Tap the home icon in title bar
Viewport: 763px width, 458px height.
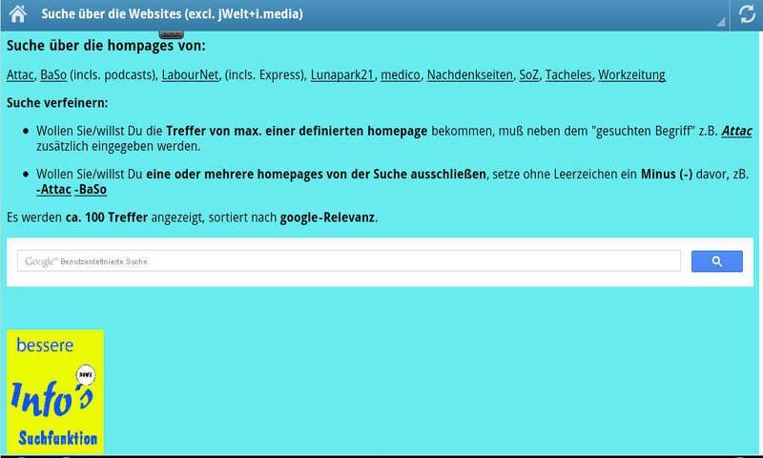click(x=16, y=14)
